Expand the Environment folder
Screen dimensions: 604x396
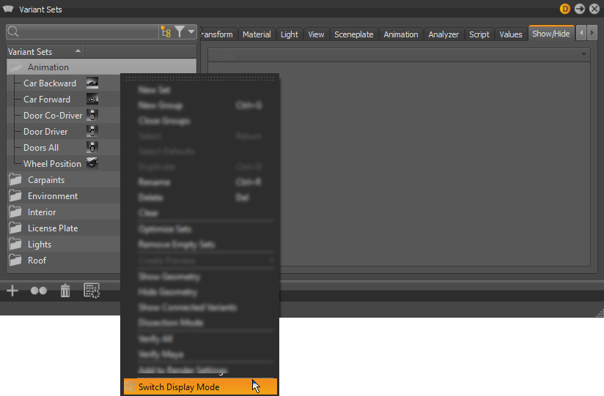(15, 196)
